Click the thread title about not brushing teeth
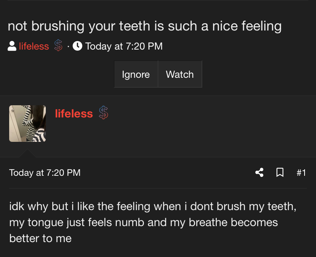The image size is (316, 257). click(145, 26)
